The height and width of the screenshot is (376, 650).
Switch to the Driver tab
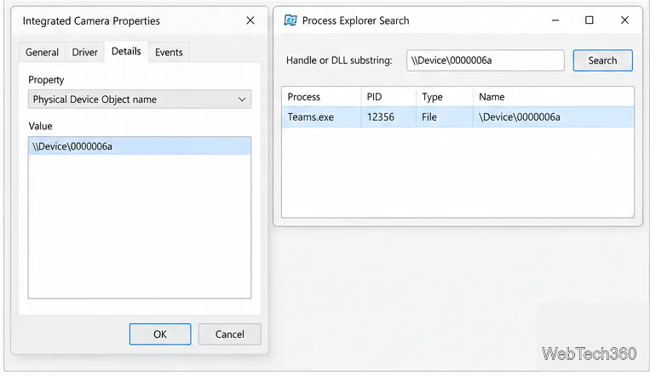point(84,52)
